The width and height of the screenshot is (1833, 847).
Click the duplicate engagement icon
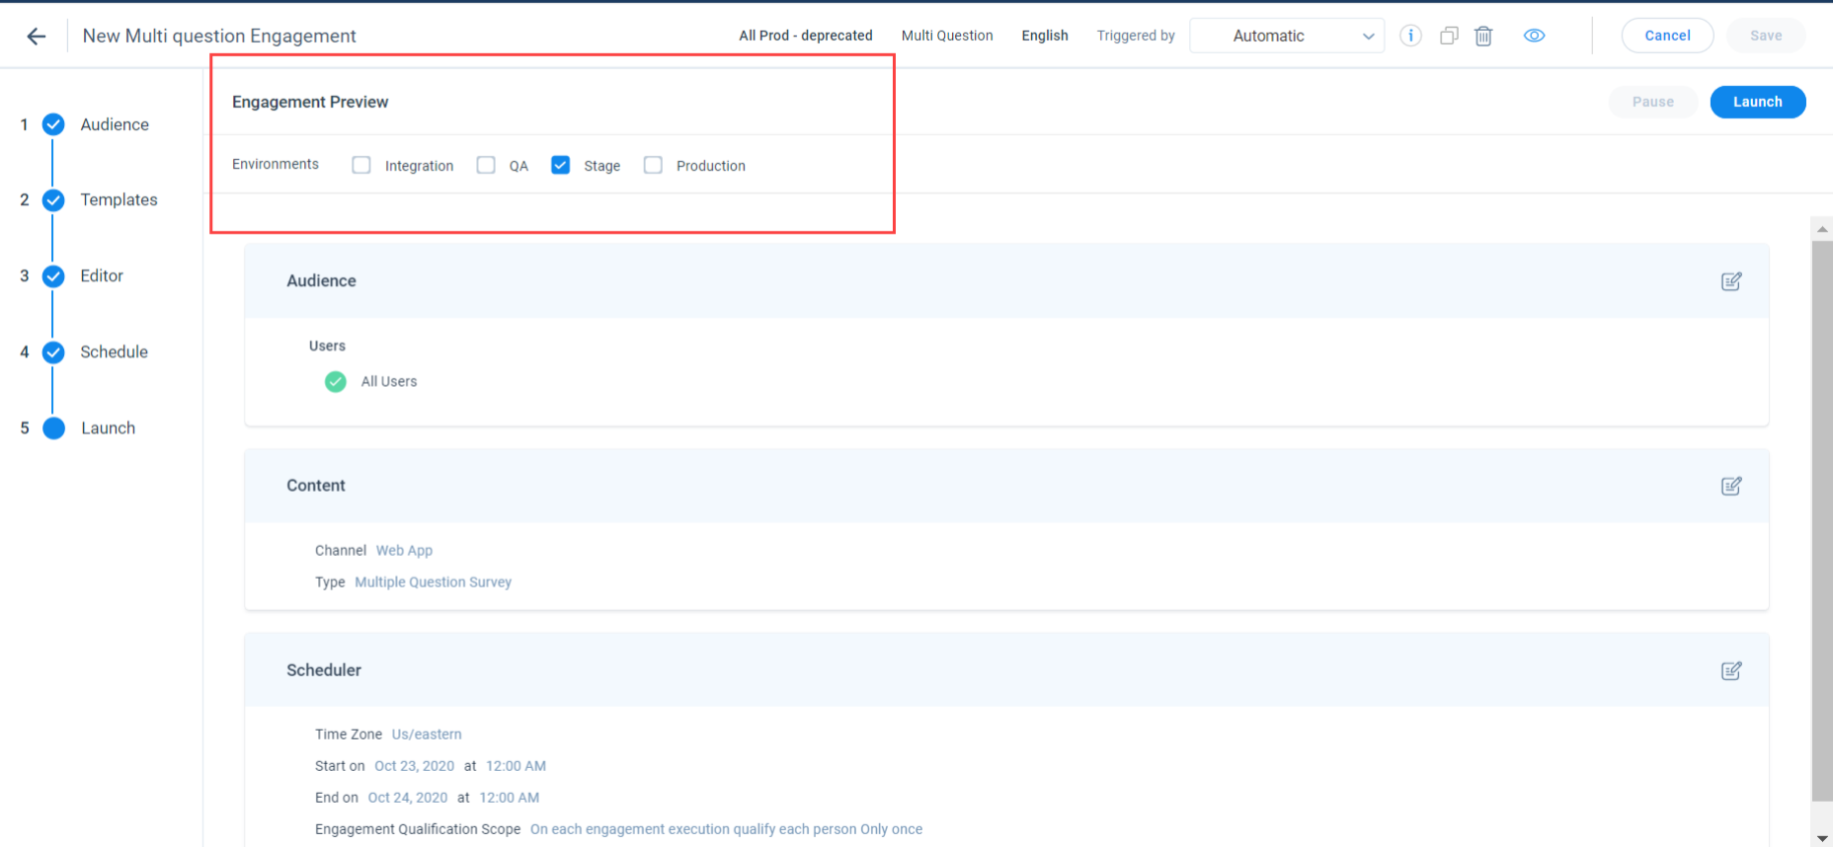point(1449,36)
